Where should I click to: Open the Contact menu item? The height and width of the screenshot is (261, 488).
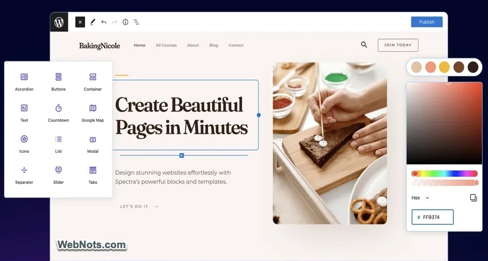[236, 45]
